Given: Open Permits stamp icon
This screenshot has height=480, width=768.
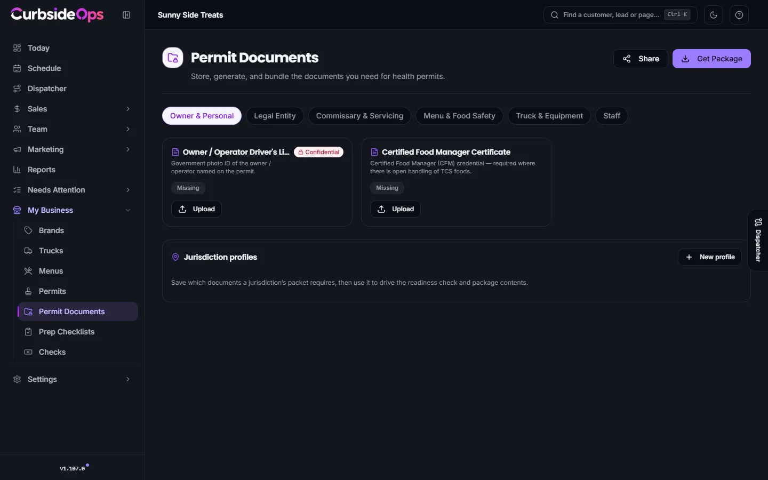Looking at the screenshot, I should click(28, 291).
